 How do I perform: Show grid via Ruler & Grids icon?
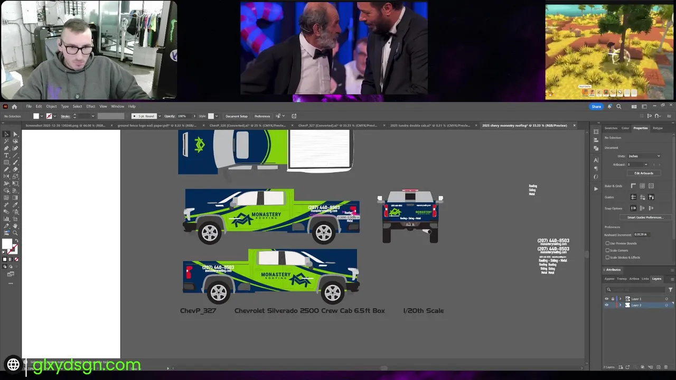pyautogui.click(x=642, y=186)
